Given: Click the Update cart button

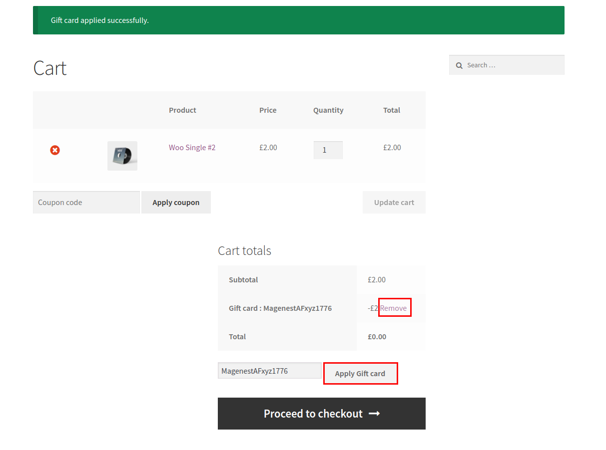Looking at the screenshot, I should 394,203.
